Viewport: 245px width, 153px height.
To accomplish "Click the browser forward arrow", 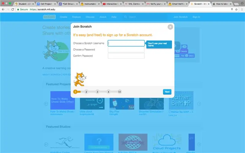I will tap(8, 9).
